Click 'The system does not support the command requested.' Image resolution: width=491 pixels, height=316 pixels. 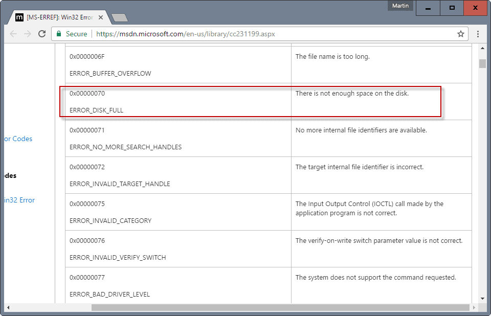click(376, 278)
